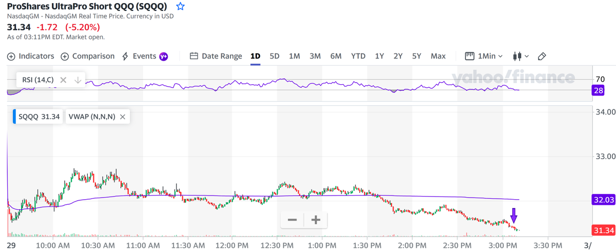Open the candlestick chart type dropdown

(521, 56)
